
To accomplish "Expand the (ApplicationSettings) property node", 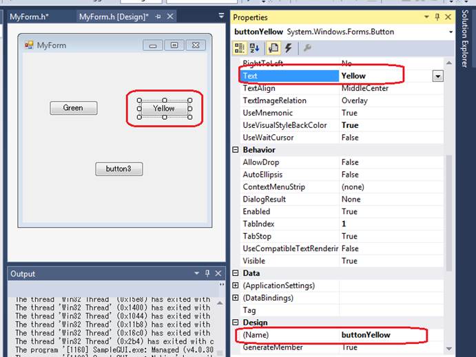I will click(236, 285).
